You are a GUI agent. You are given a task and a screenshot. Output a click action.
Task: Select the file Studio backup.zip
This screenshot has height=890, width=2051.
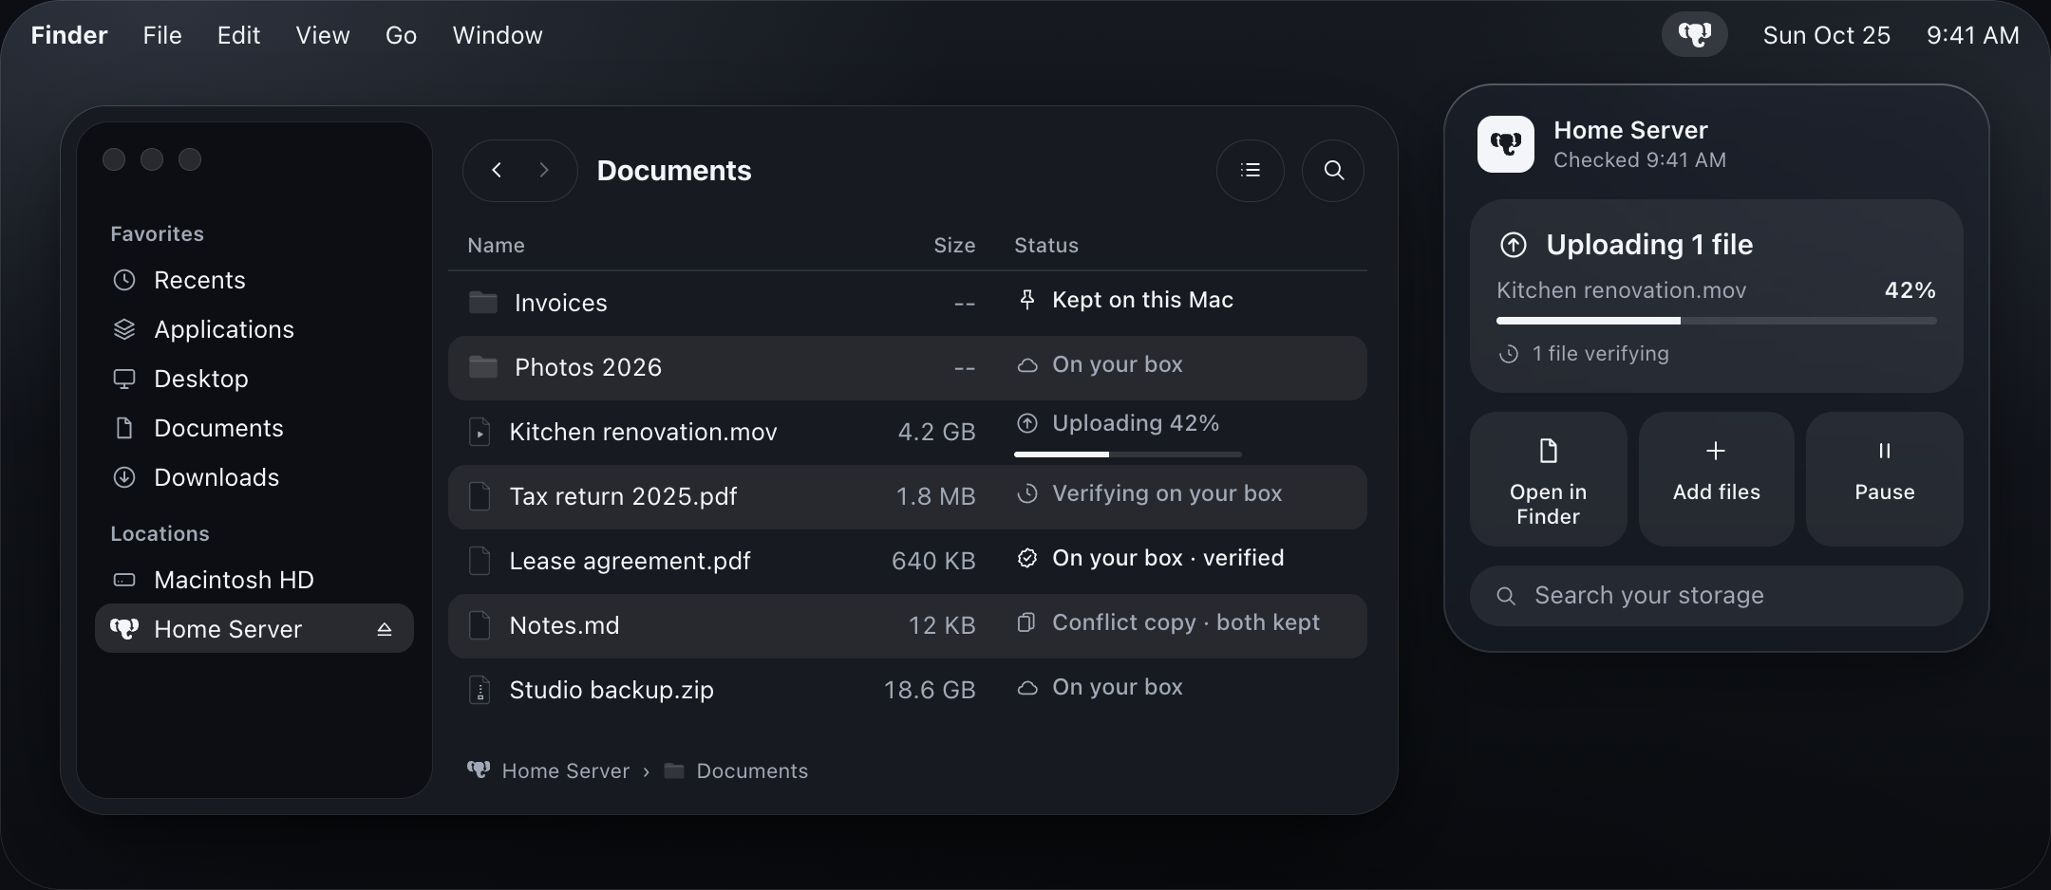pyautogui.click(x=907, y=690)
